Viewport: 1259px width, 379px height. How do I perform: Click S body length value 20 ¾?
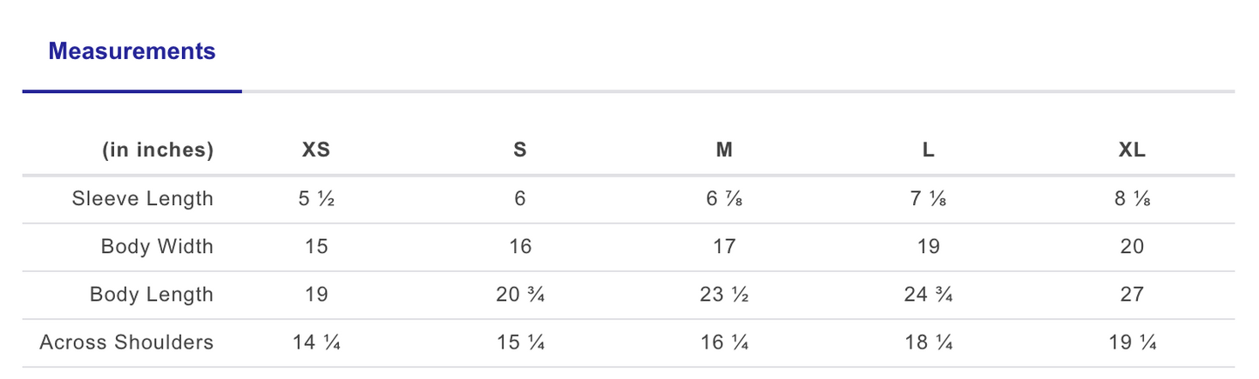click(x=520, y=295)
